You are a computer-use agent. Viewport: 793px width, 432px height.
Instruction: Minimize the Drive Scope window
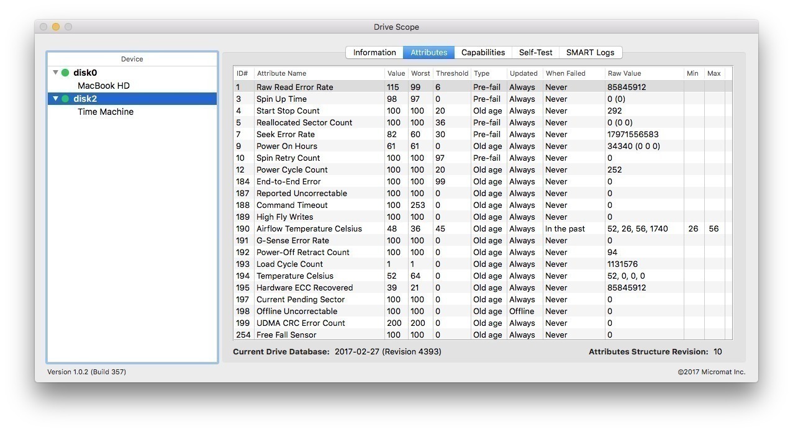pos(56,27)
